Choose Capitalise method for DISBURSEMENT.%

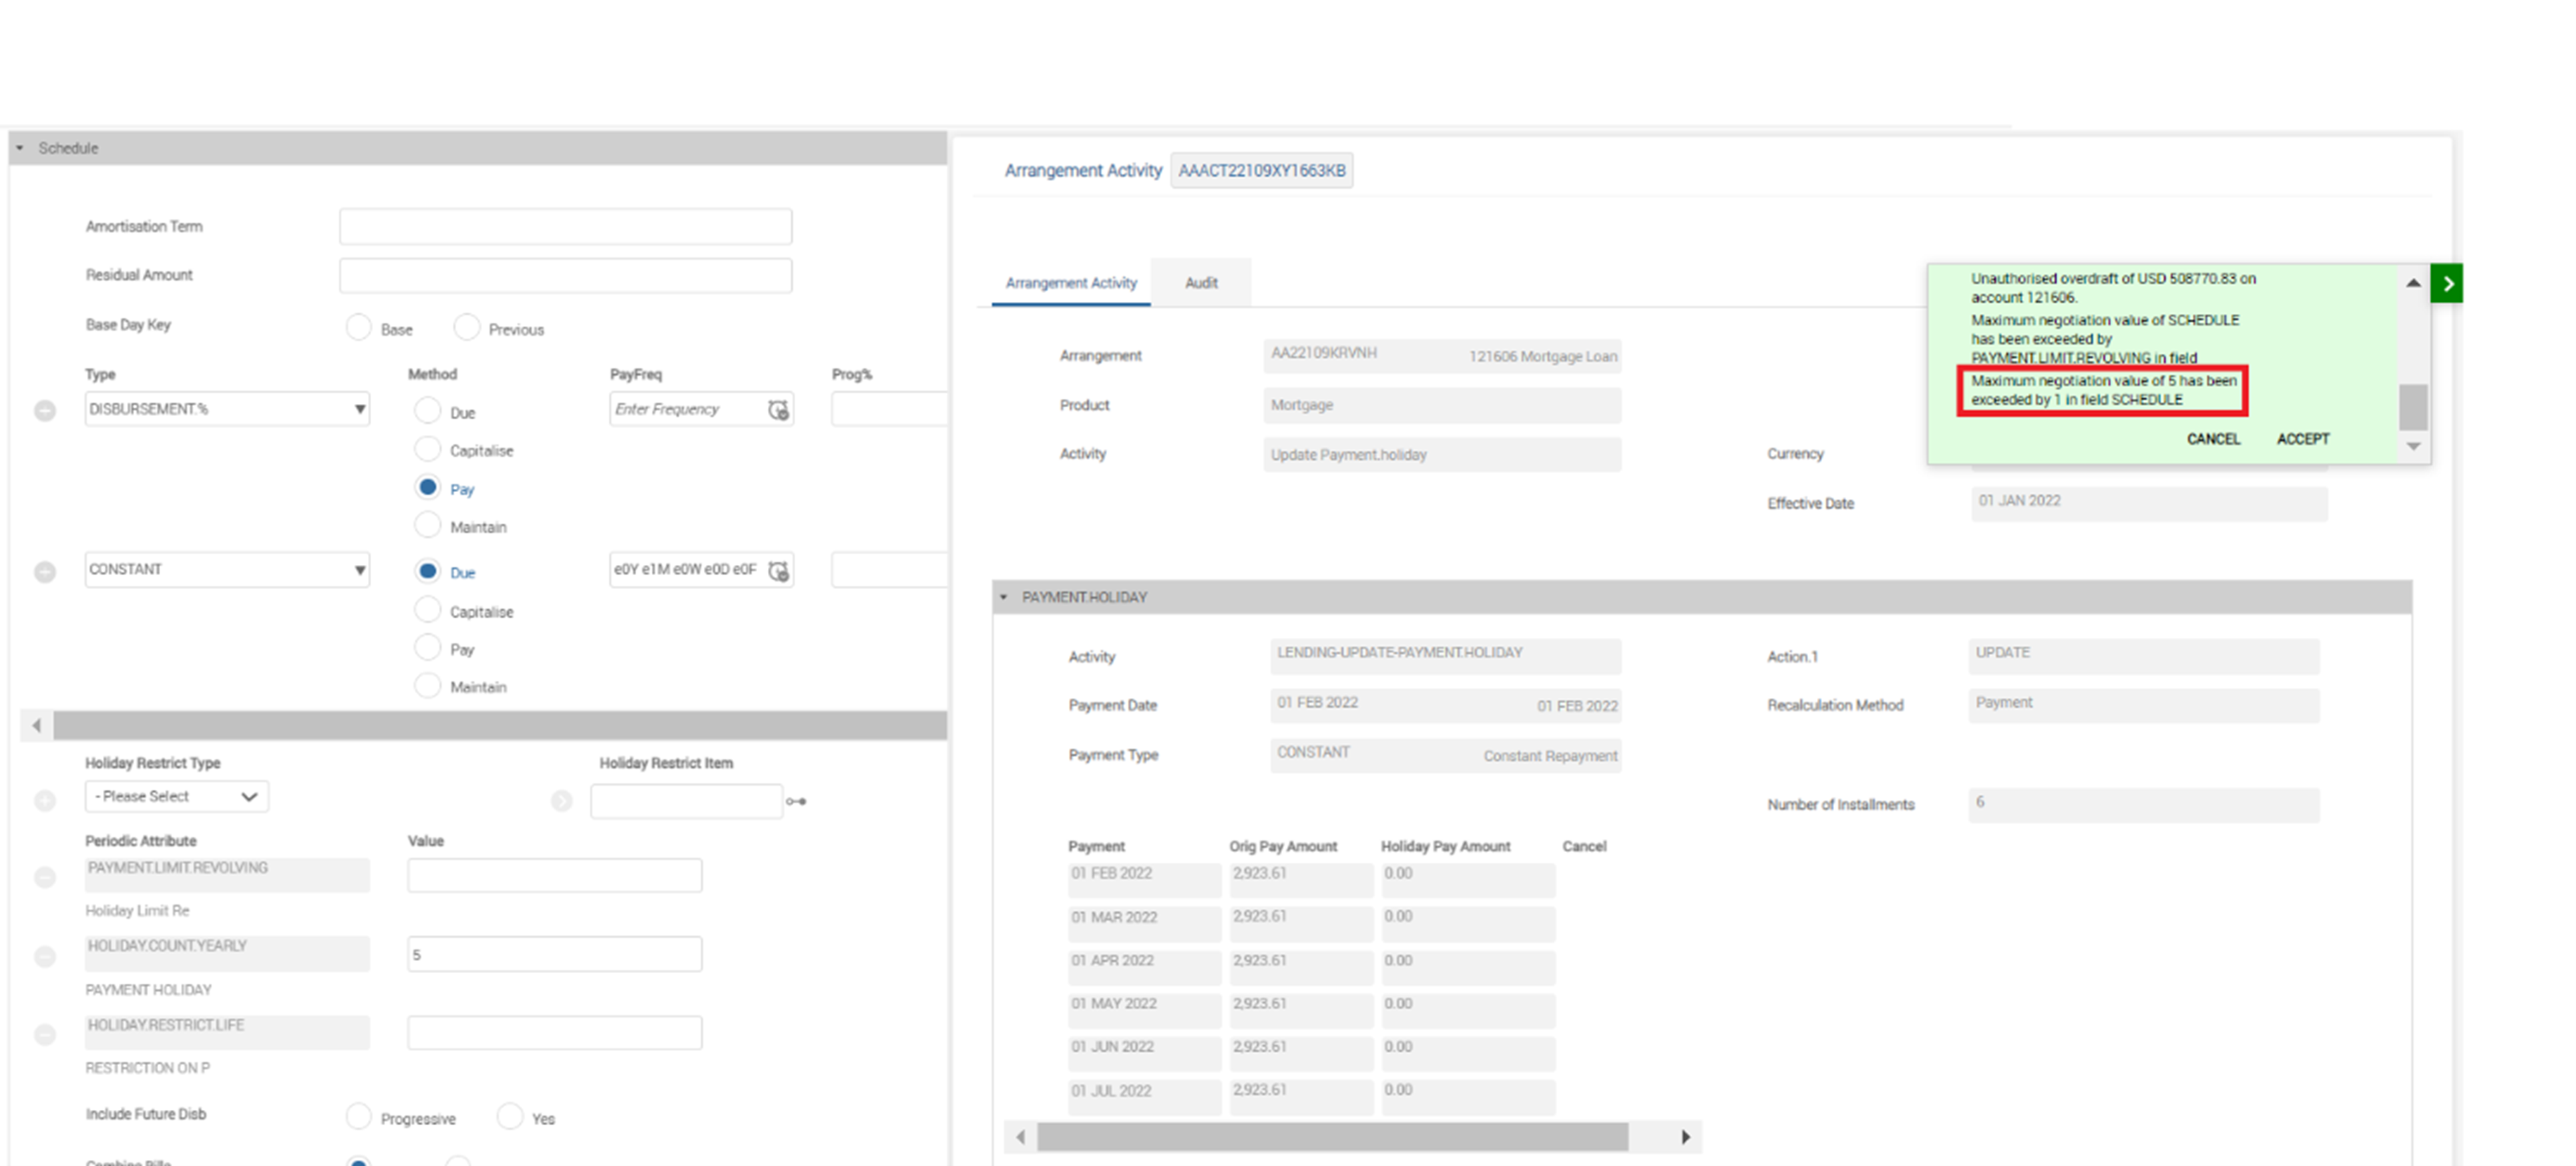427,449
